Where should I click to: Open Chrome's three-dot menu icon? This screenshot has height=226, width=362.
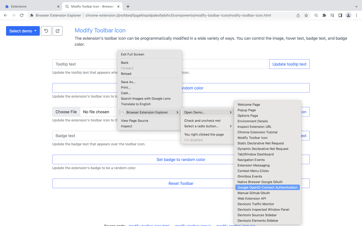[x=356, y=15]
